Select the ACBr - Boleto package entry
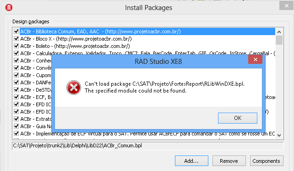294x171 pixels. coord(75,46)
